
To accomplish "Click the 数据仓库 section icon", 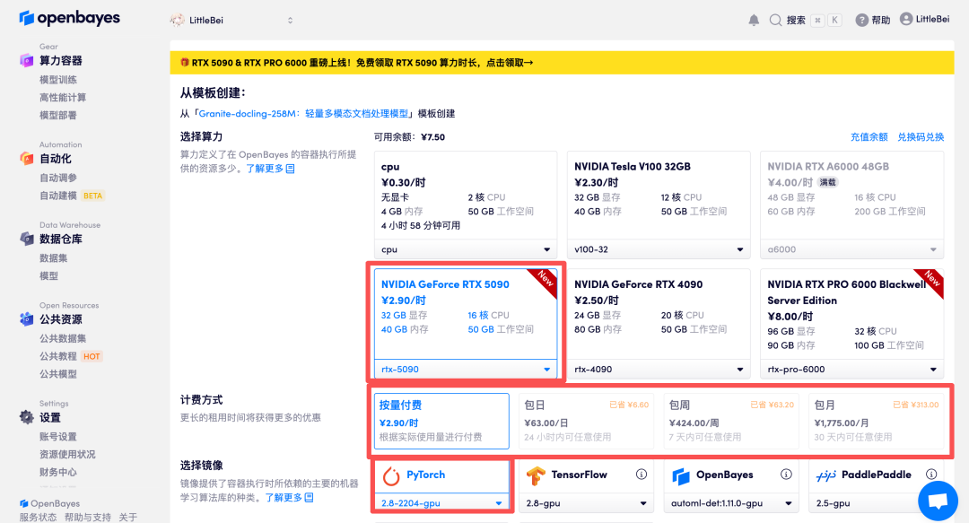I will click(x=27, y=239).
